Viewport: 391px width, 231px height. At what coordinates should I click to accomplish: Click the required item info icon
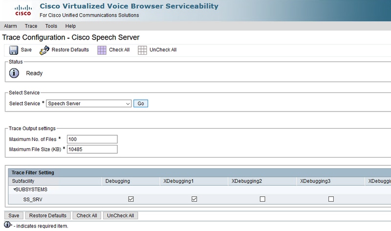click(x=7, y=225)
